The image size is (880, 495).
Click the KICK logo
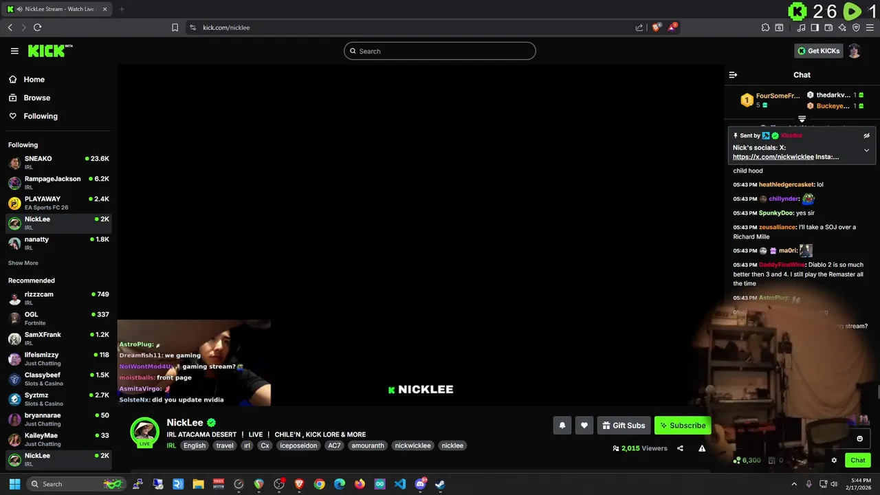click(x=49, y=51)
